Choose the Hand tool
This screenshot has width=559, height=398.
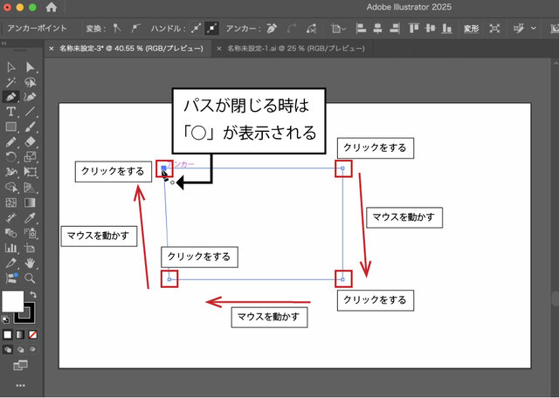(31, 264)
